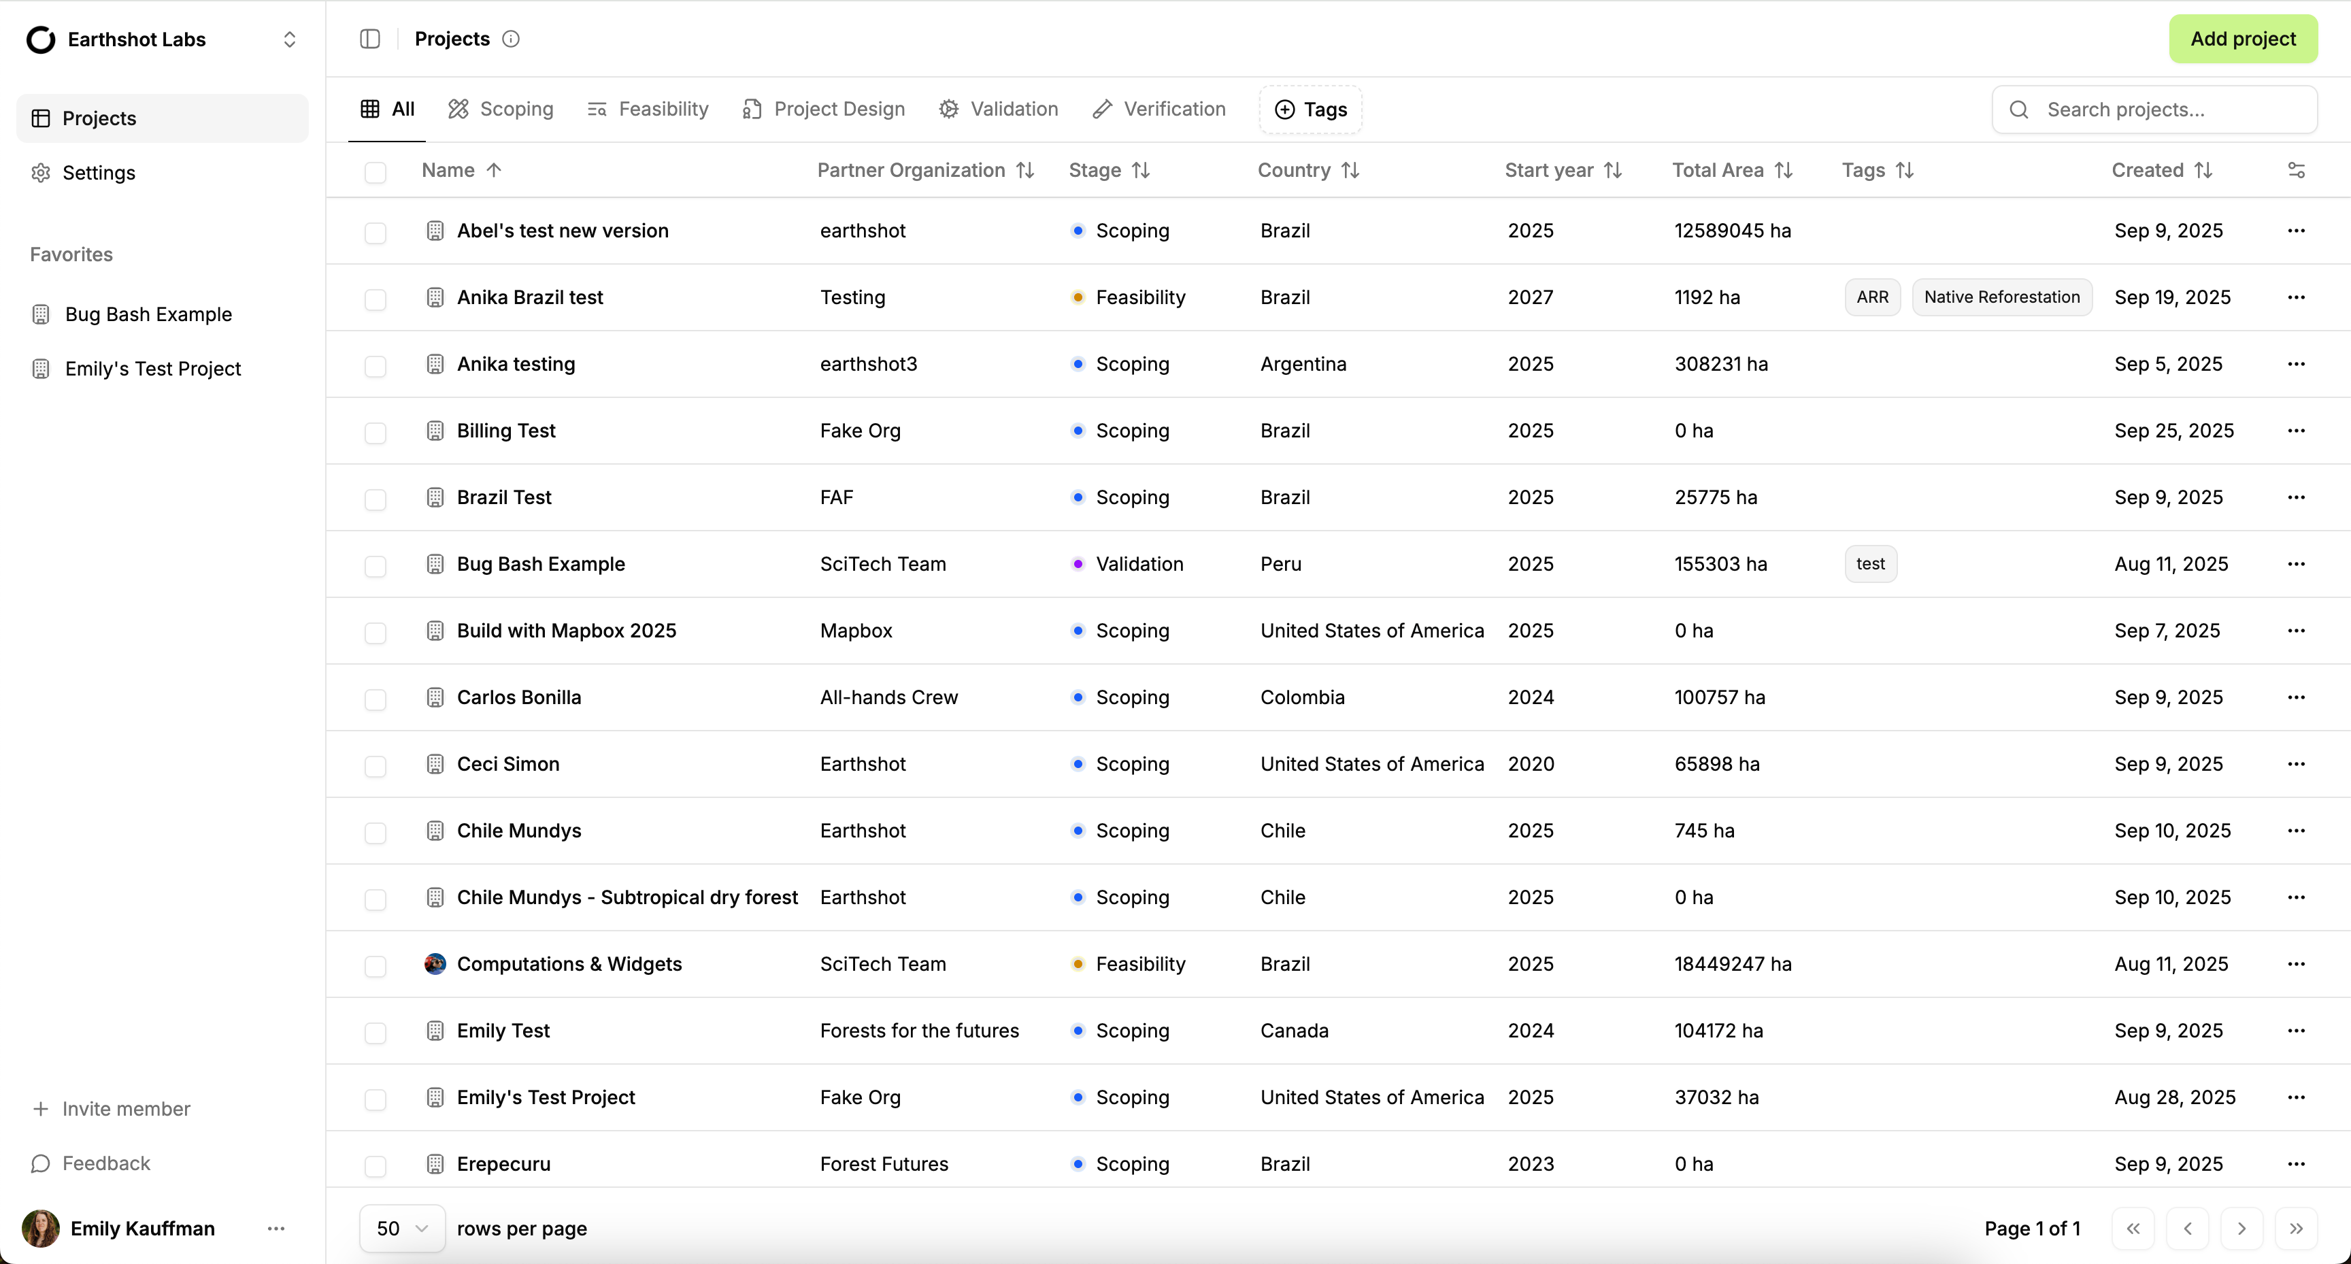2351x1264 pixels.
Task: Open the Tags filter selector
Action: click(1311, 110)
